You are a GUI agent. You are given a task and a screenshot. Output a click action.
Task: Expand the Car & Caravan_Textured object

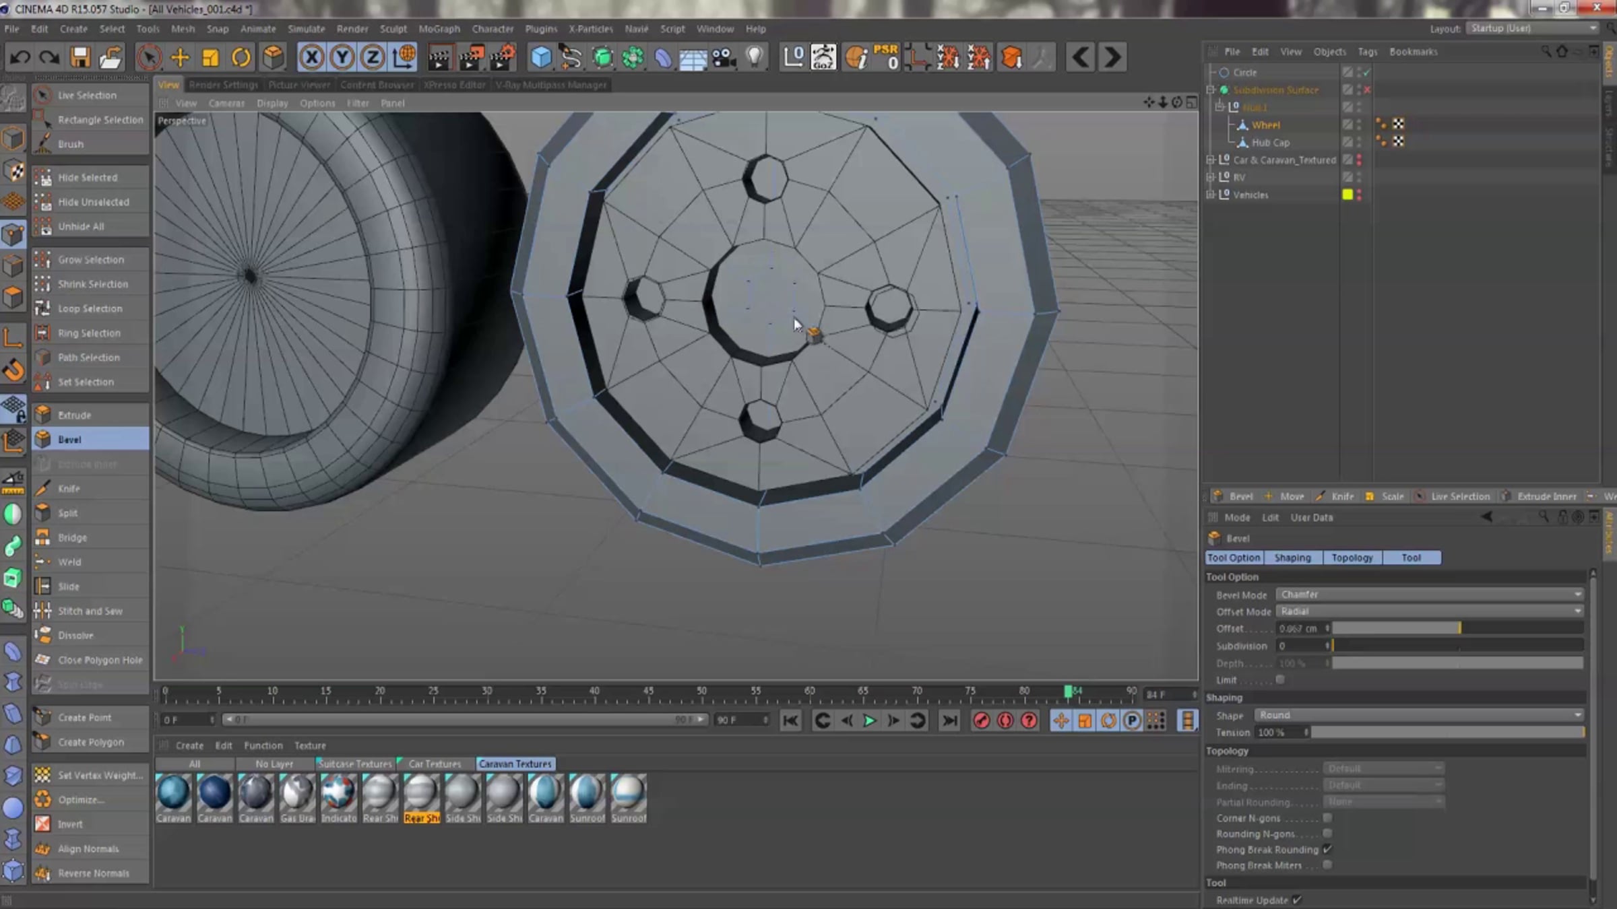(1211, 160)
